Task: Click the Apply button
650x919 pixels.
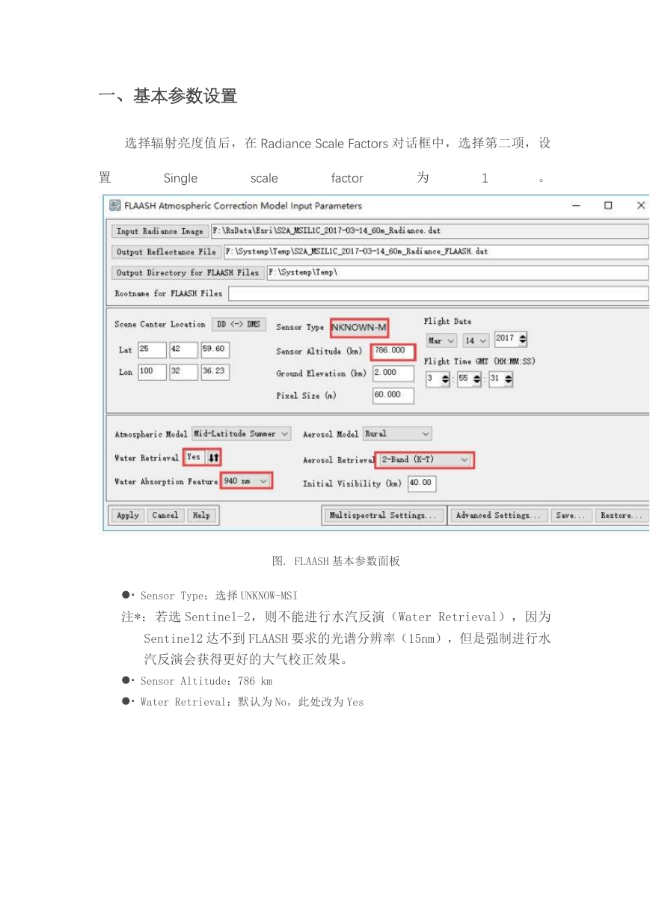Action: 128,515
